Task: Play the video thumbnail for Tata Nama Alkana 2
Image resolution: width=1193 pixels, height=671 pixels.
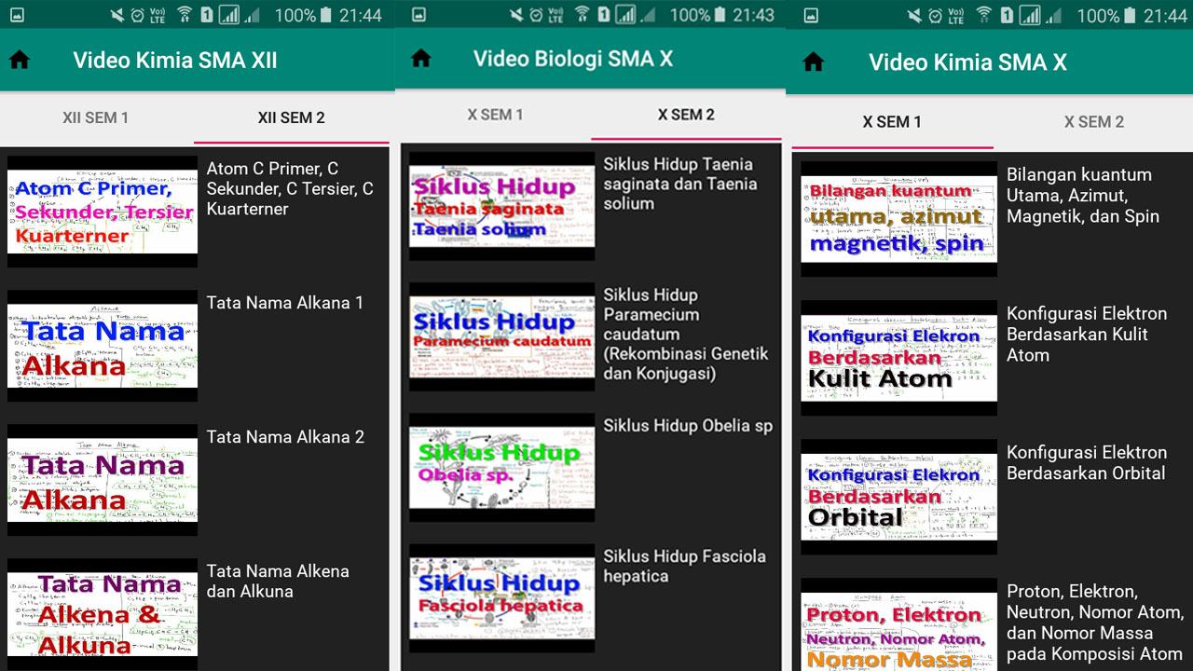Action: [103, 480]
